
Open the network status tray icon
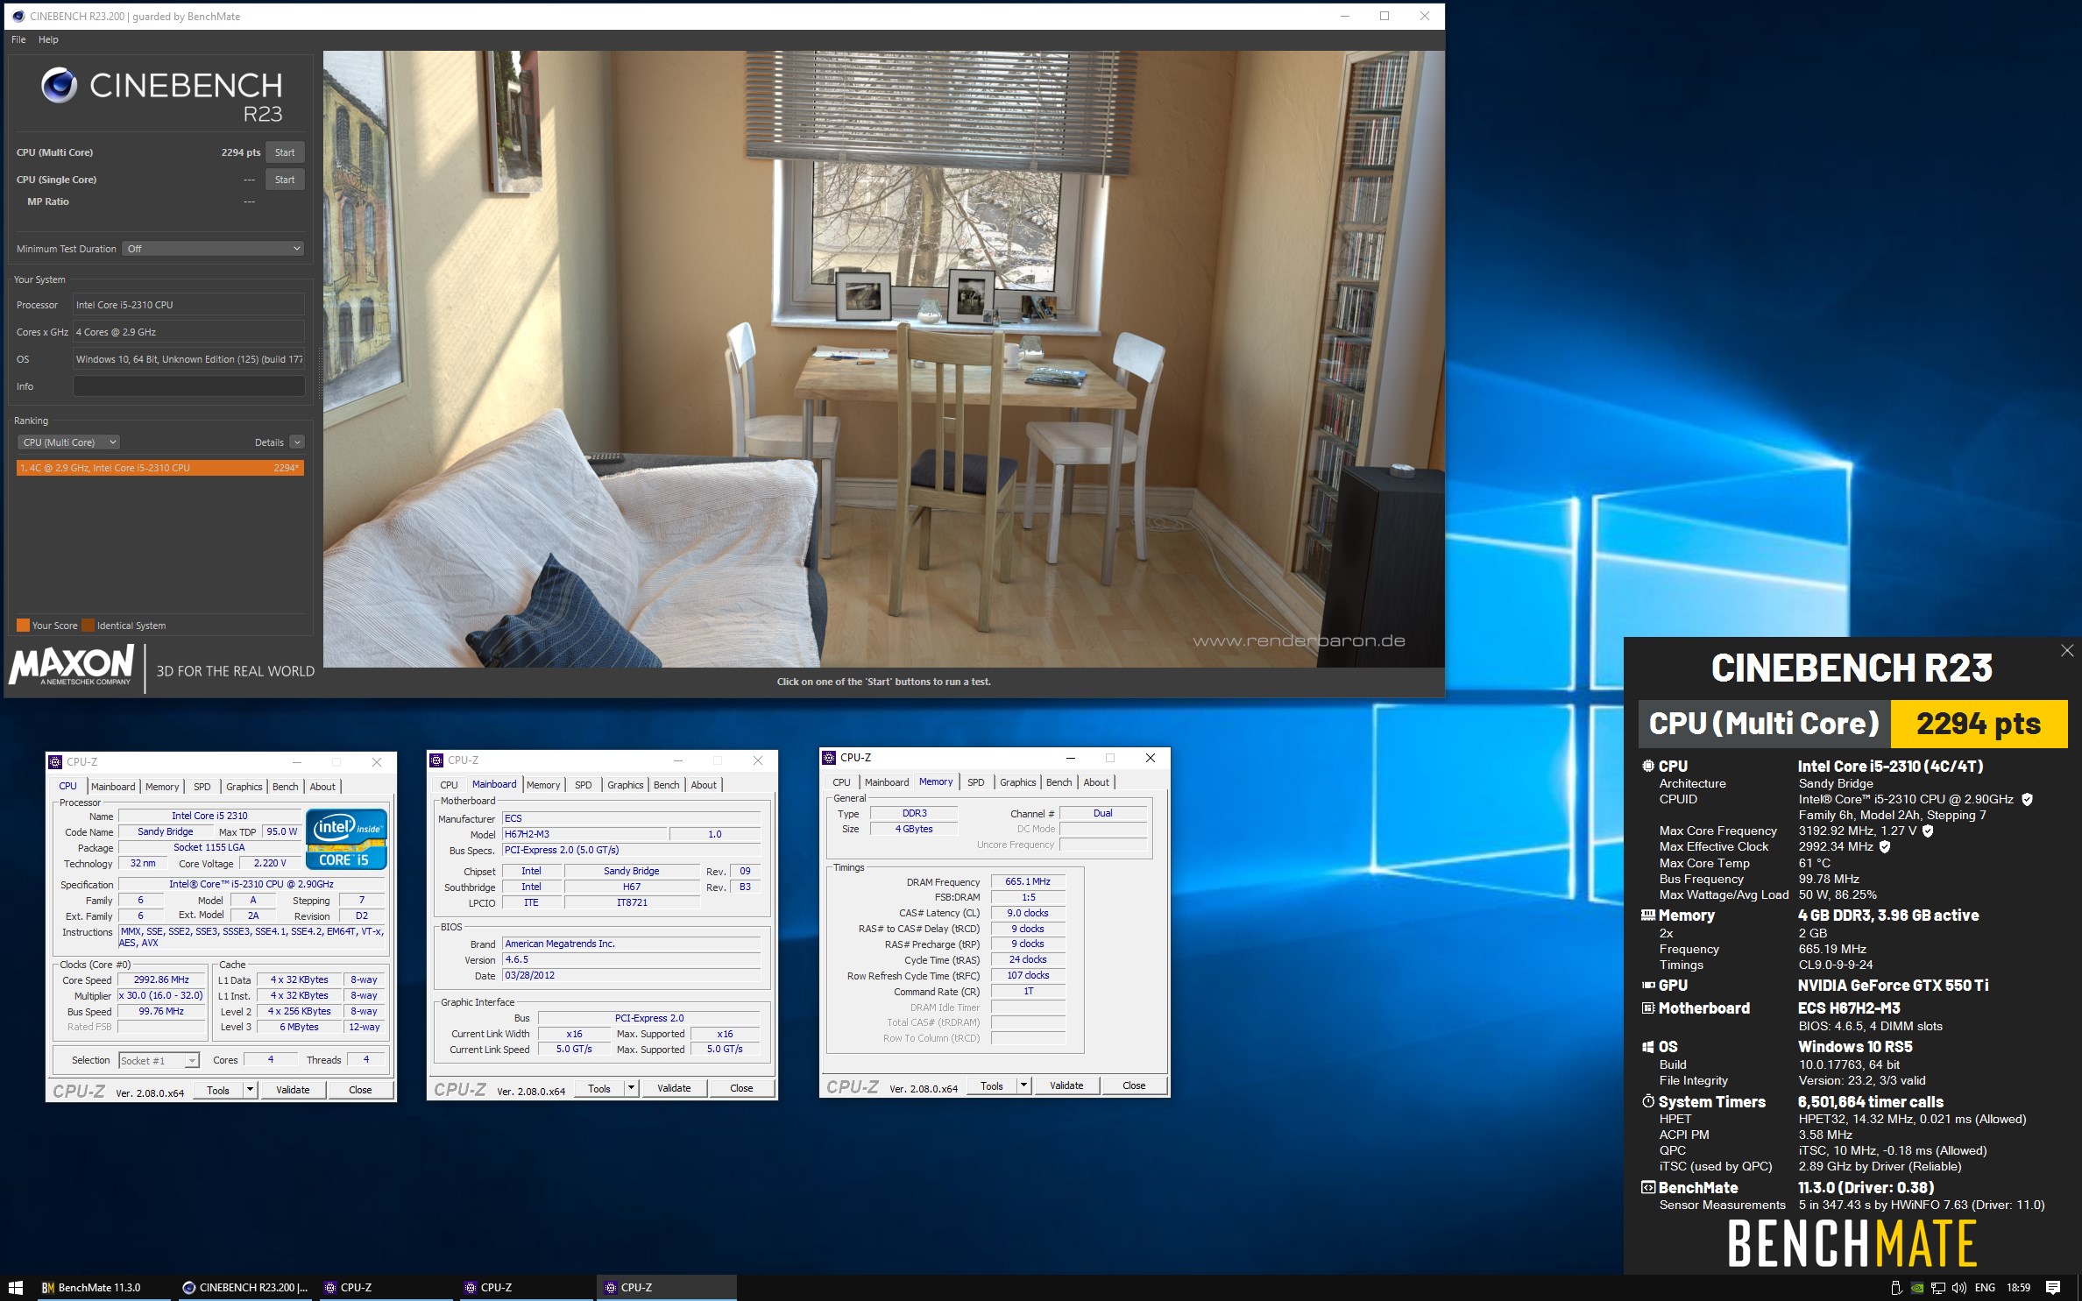click(x=1938, y=1287)
